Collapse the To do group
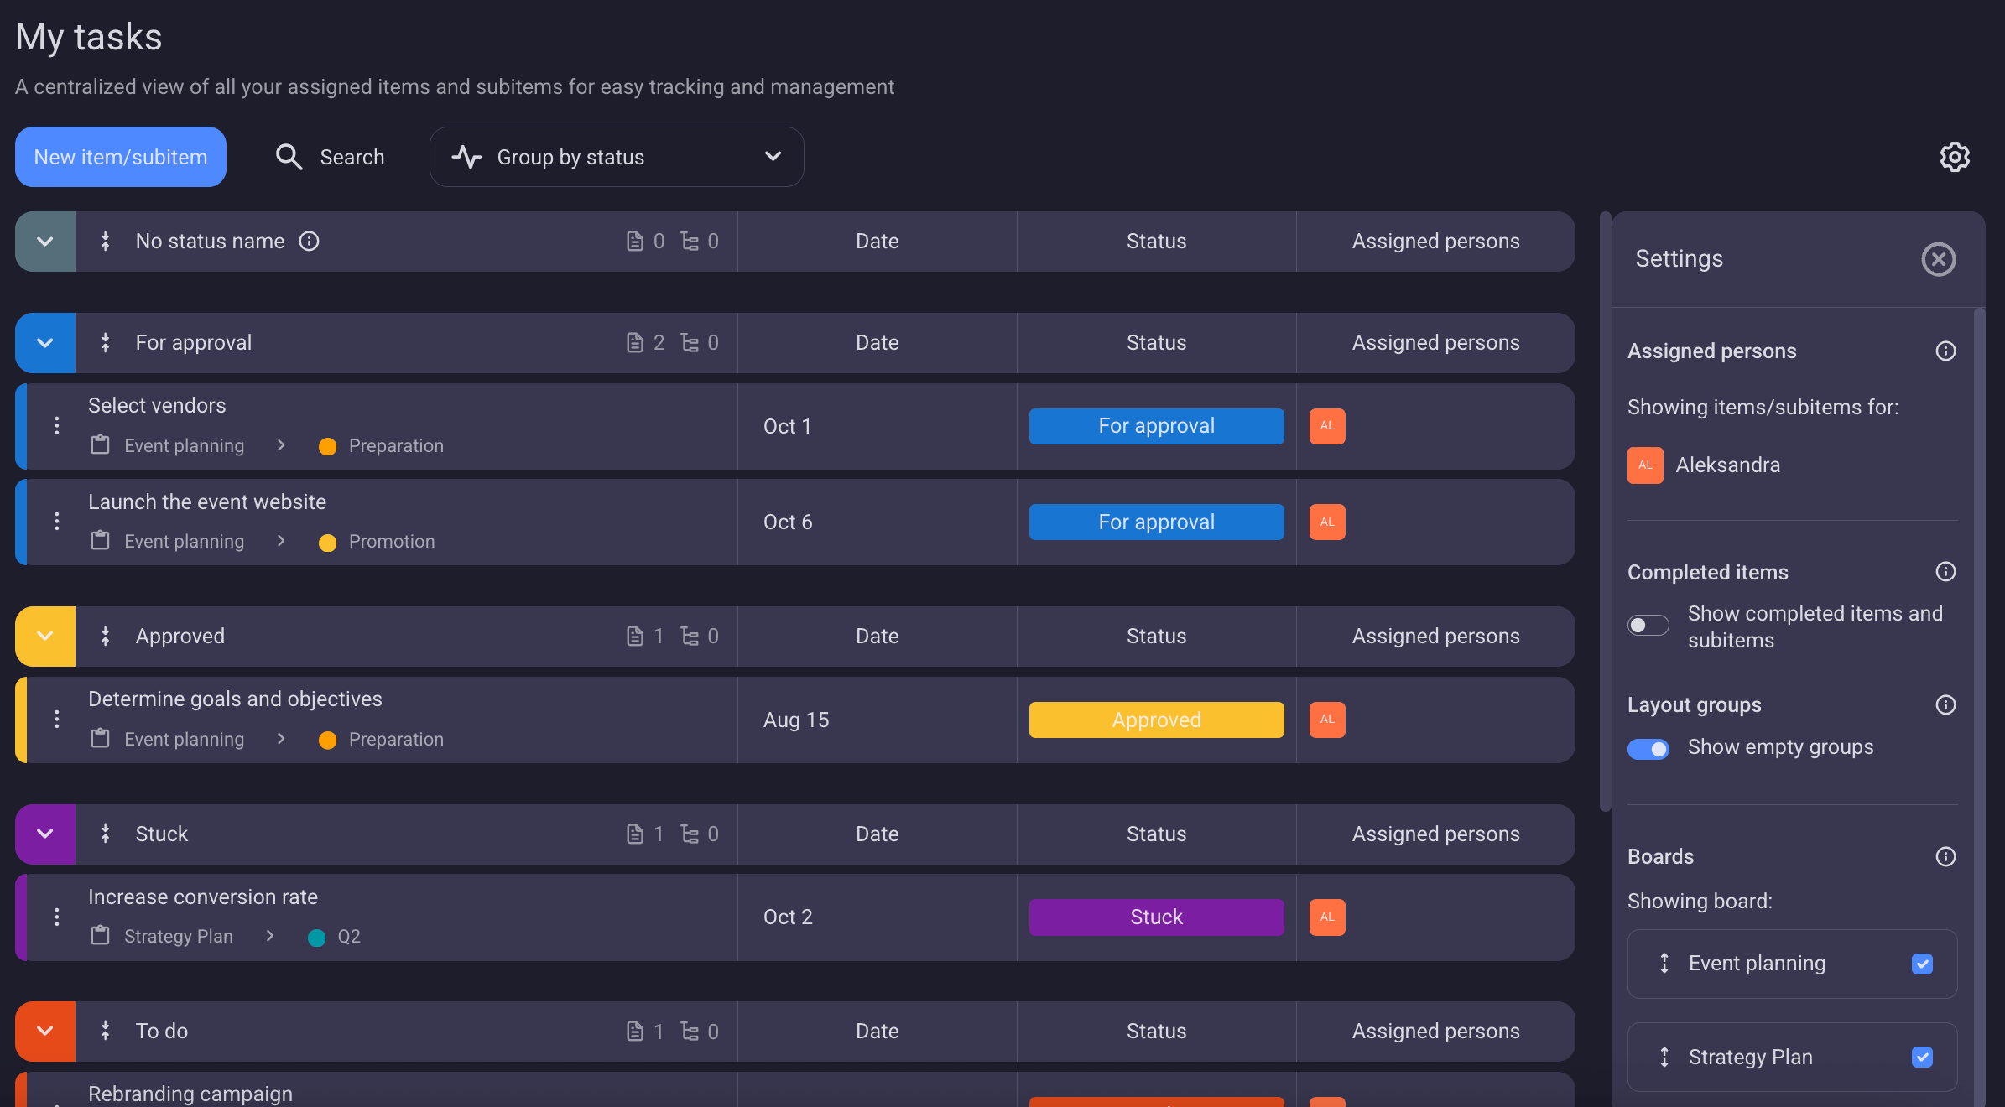2005x1107 pixels. tap(45, 1031)
